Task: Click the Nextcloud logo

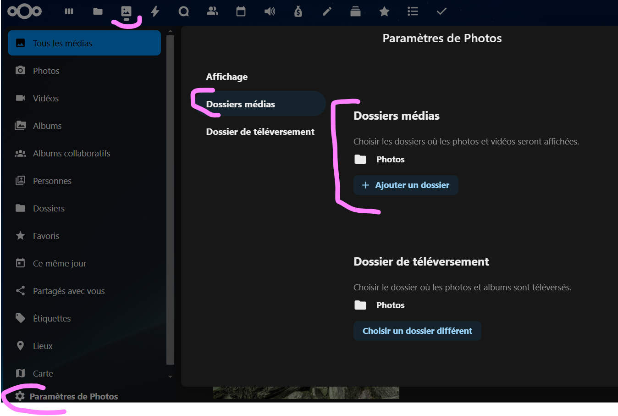Action: point(25,11)
